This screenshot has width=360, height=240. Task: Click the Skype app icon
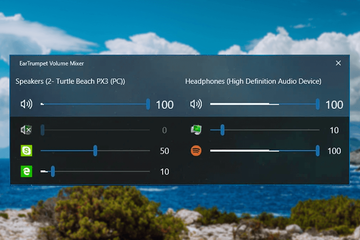coord(26,151)
